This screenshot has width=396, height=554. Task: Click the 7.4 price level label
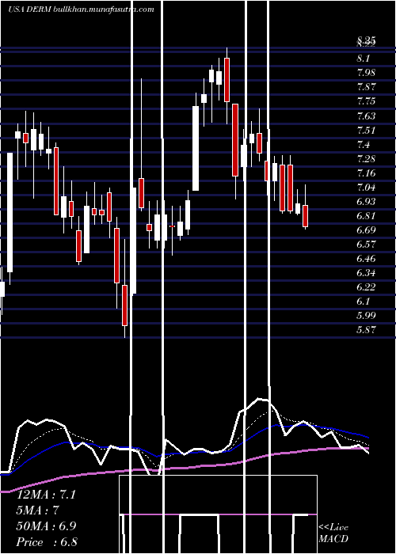[x=363, y=145]
